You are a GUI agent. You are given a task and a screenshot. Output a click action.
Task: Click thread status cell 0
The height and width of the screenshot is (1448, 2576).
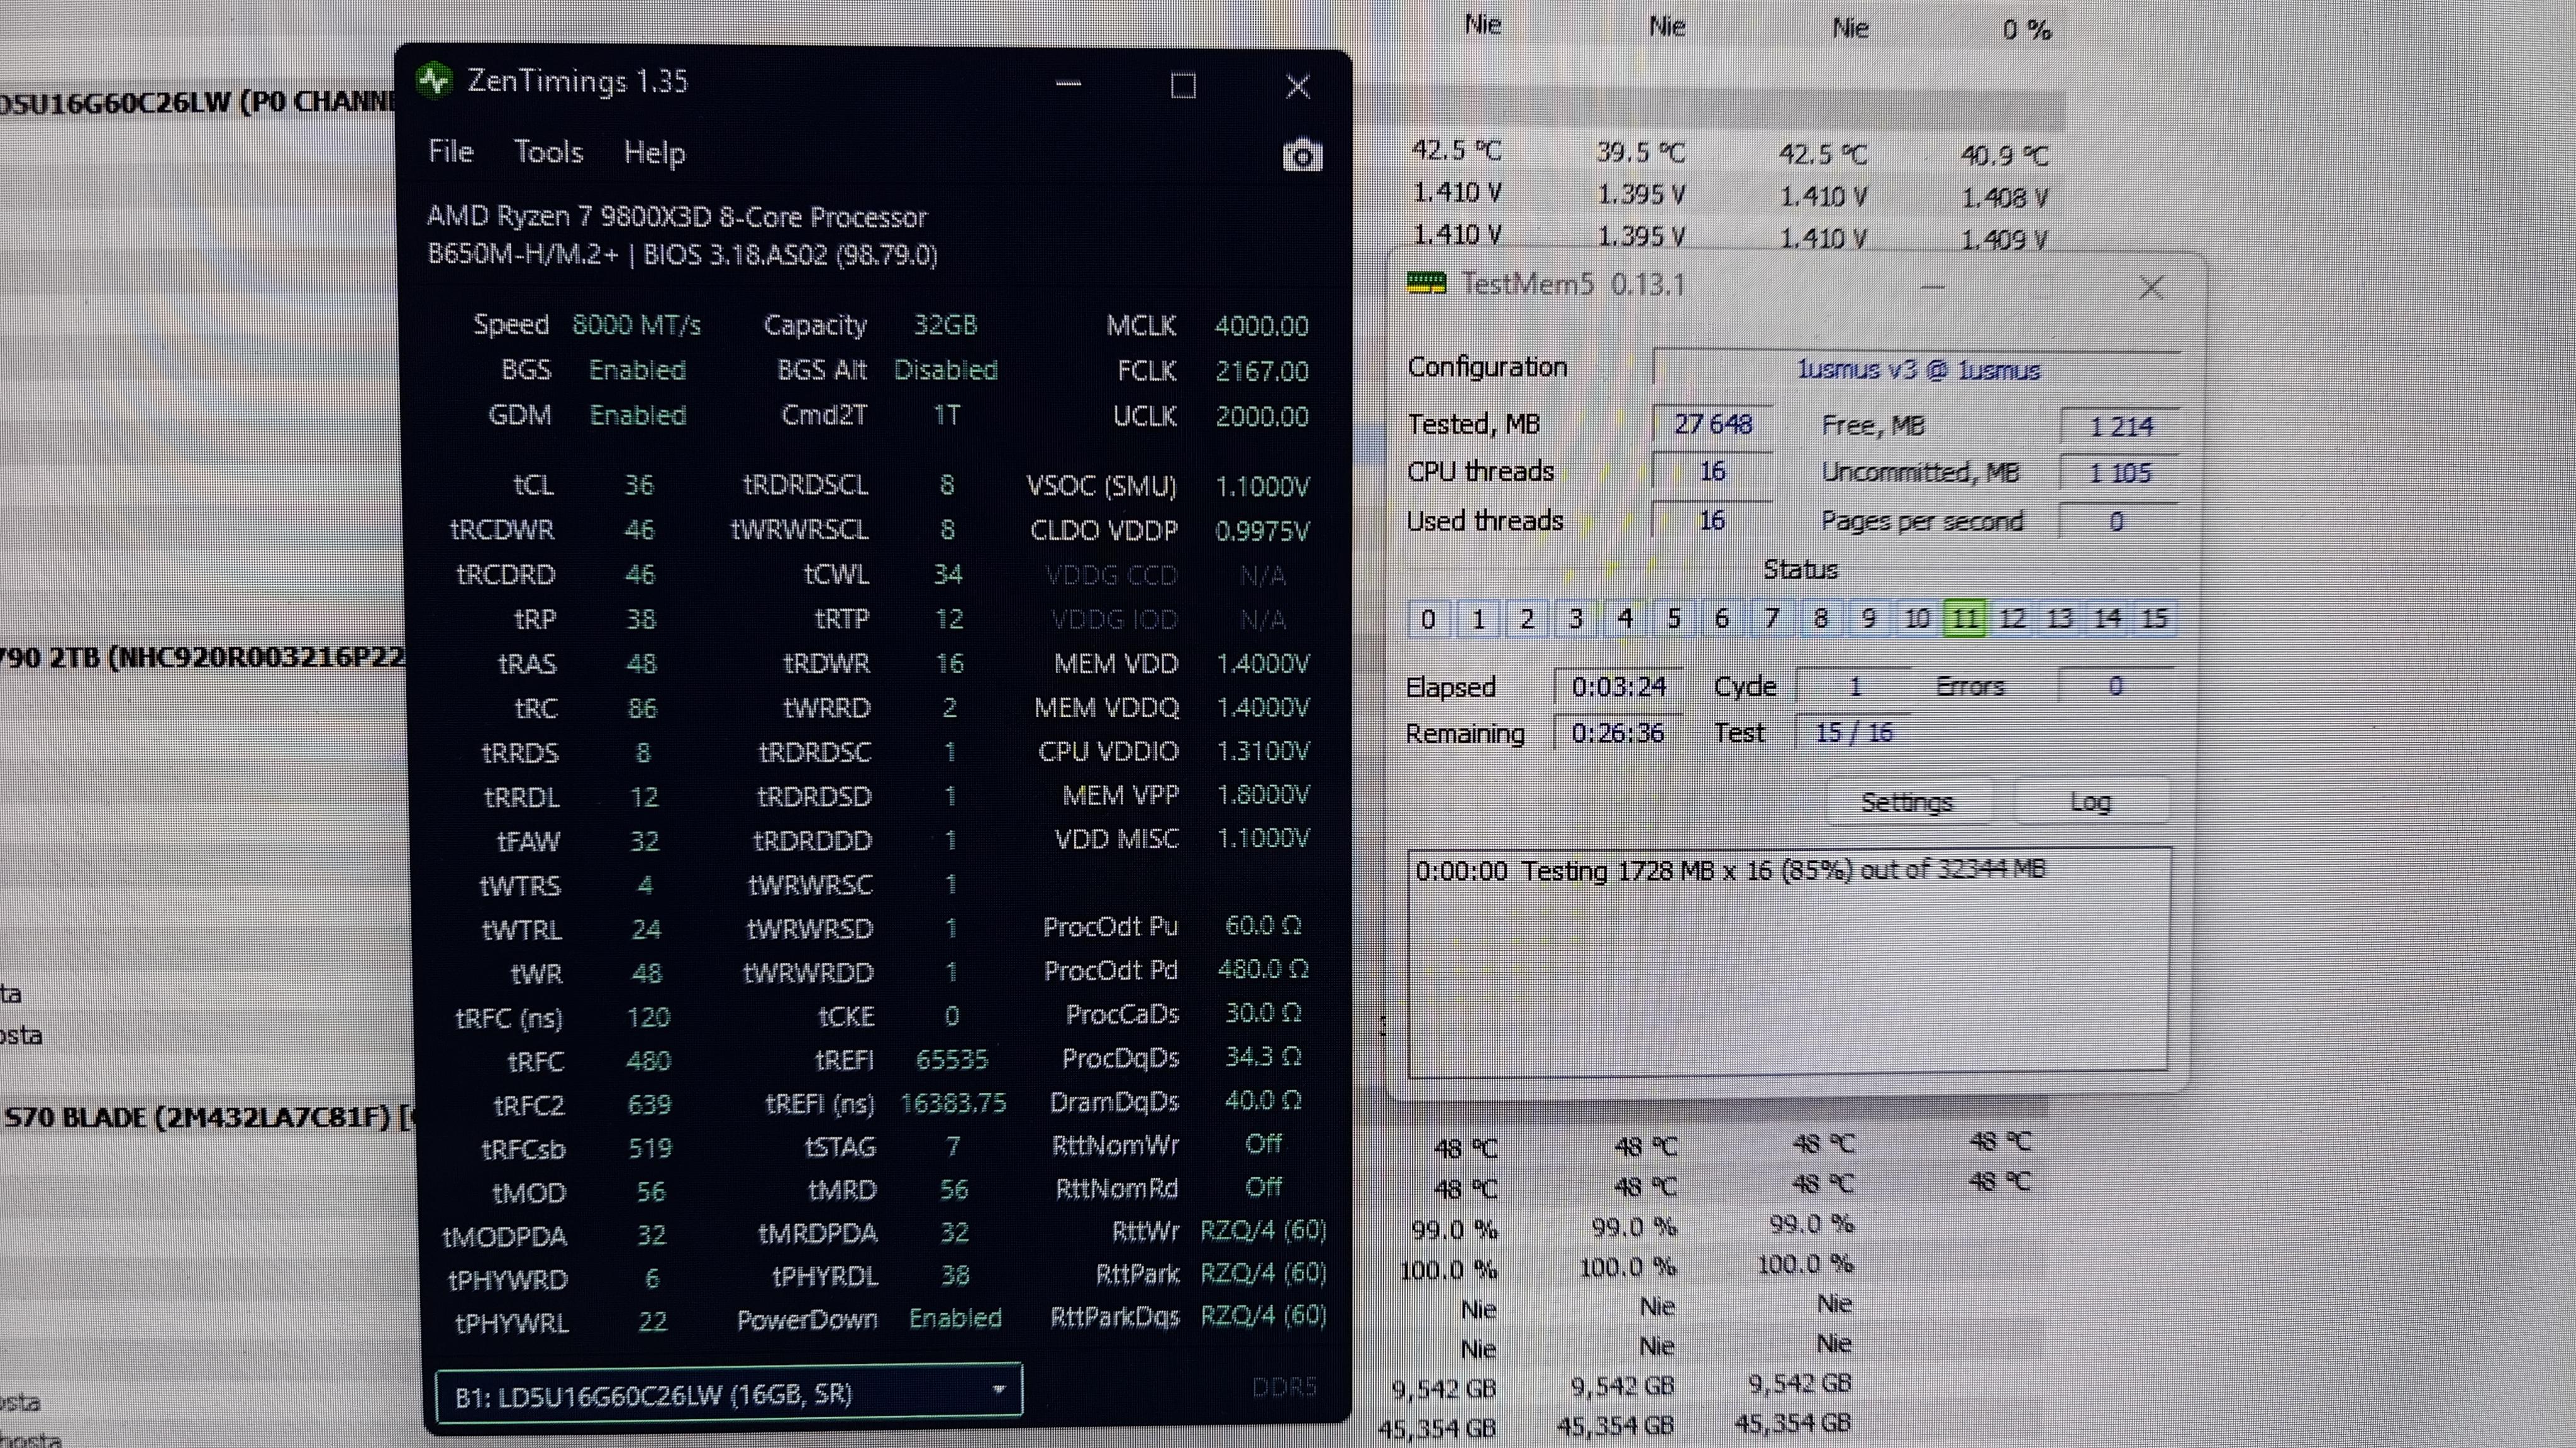(x=1428, y=620)
